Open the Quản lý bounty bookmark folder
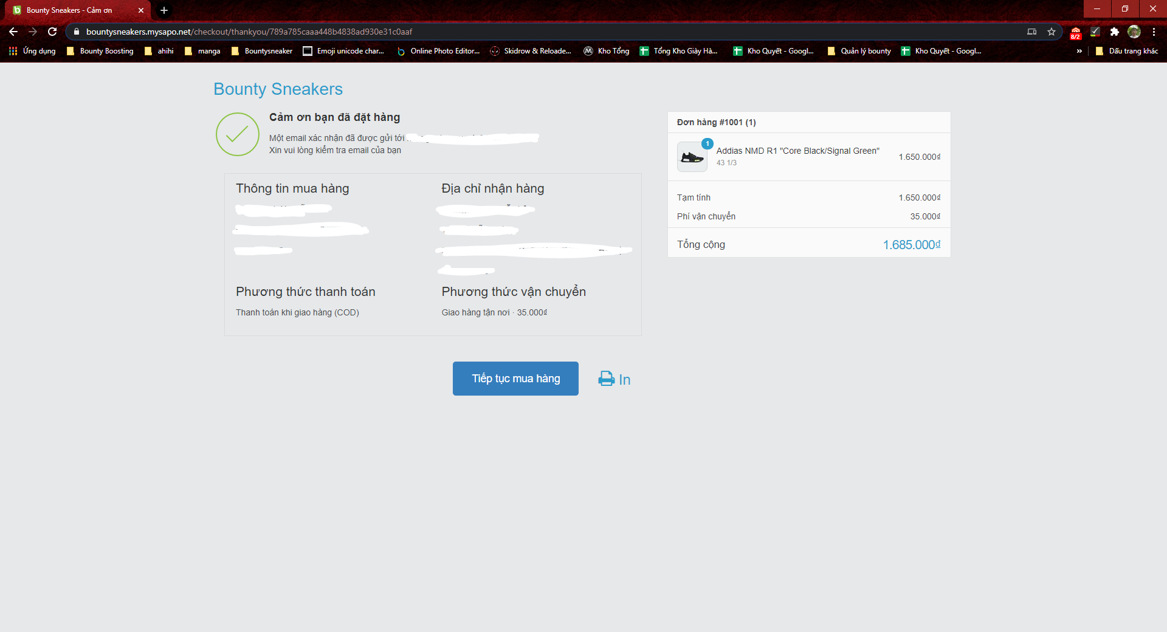The height and width of the screenshot is (632, 1167). pos(859,51)
